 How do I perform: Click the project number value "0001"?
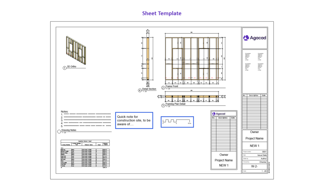tap(264, 152)
